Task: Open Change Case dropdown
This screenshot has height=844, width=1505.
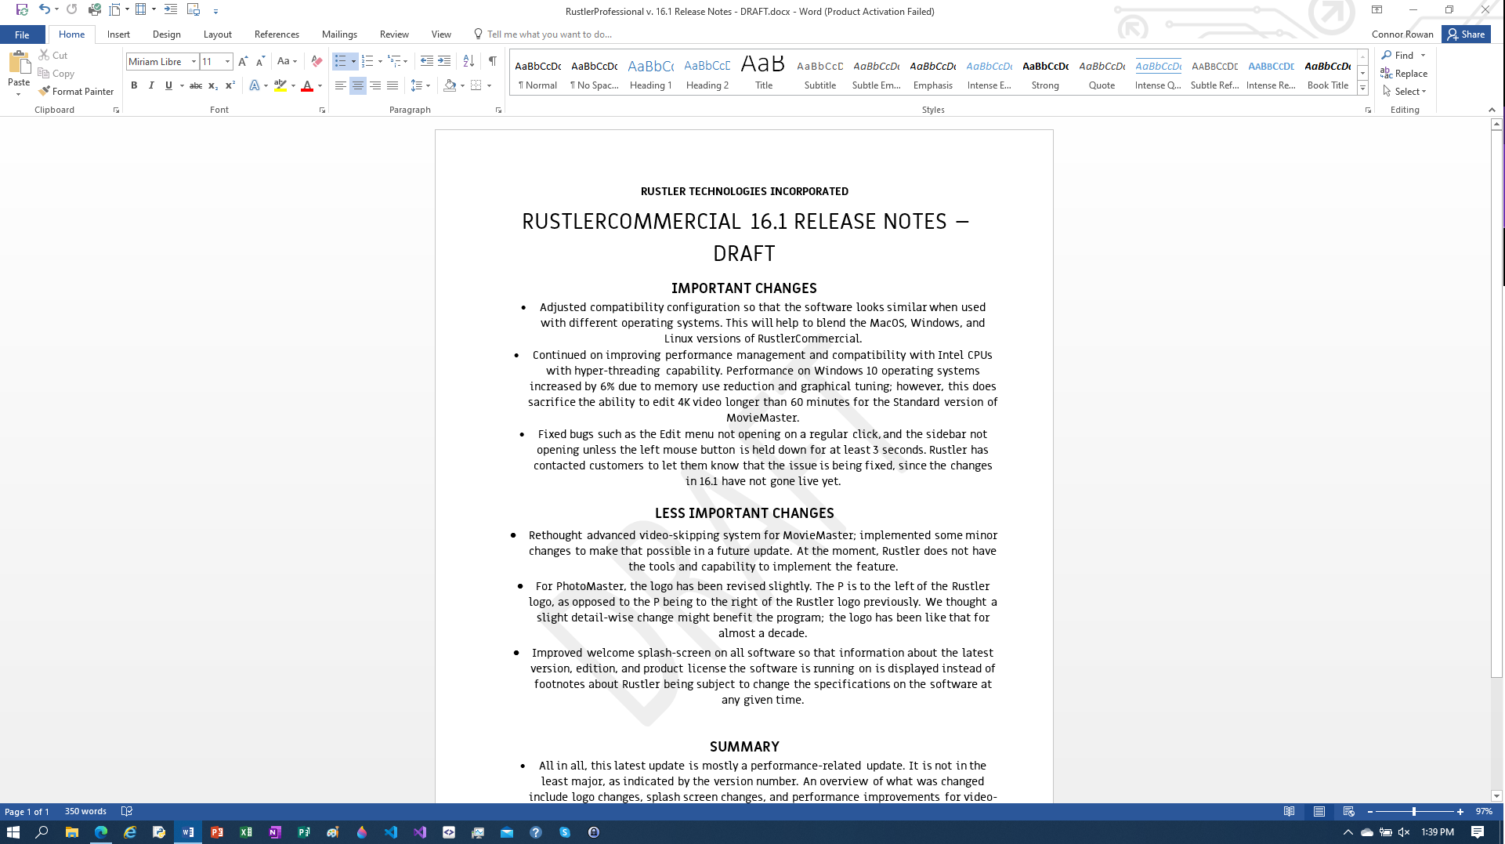Action: pos(287,61)
